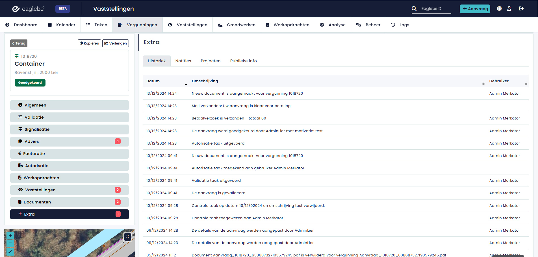Open the Signalisatie section
538x257 pixels.
(x=70, y=129)
